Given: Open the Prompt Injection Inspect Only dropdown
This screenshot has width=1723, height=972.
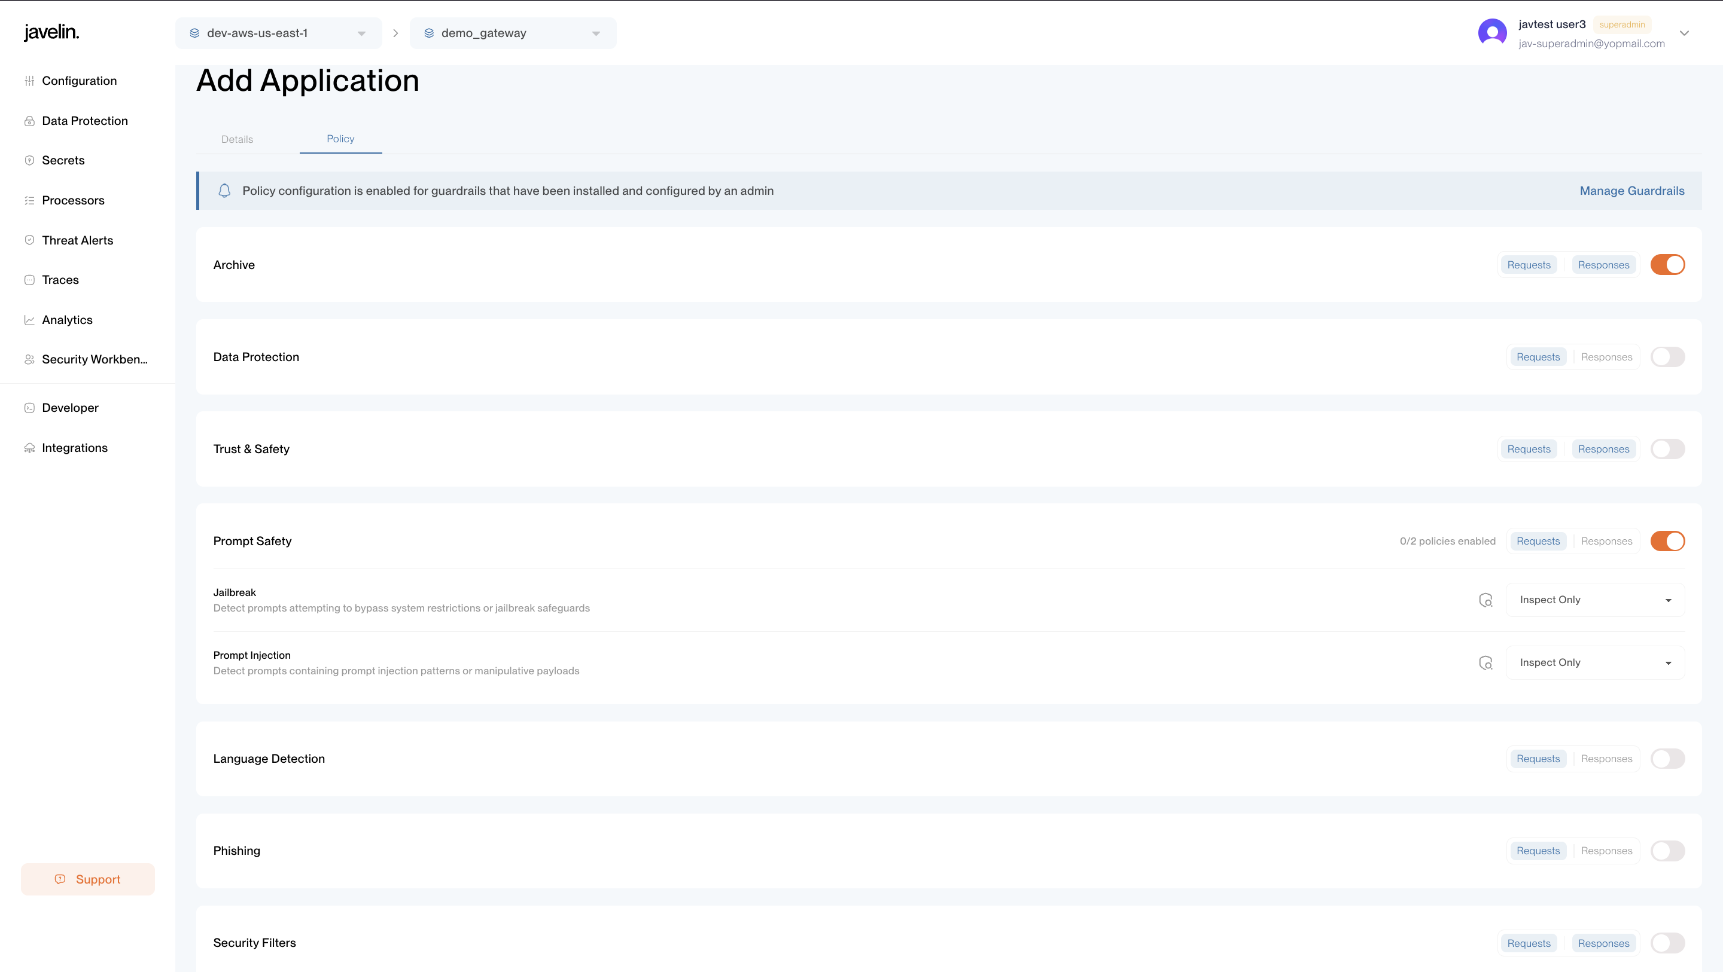Looking at the screenshot, I should (x=1595, y=663).
